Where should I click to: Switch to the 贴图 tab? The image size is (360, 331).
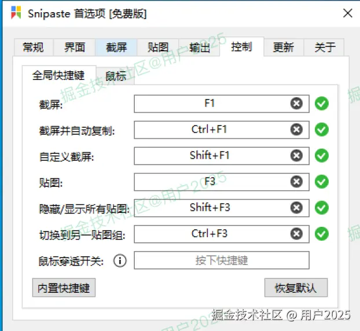[158, 47]
